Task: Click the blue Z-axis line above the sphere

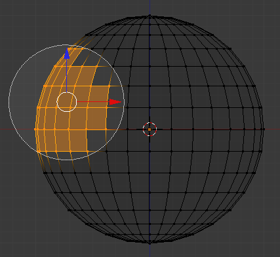Action: (150, 7)
